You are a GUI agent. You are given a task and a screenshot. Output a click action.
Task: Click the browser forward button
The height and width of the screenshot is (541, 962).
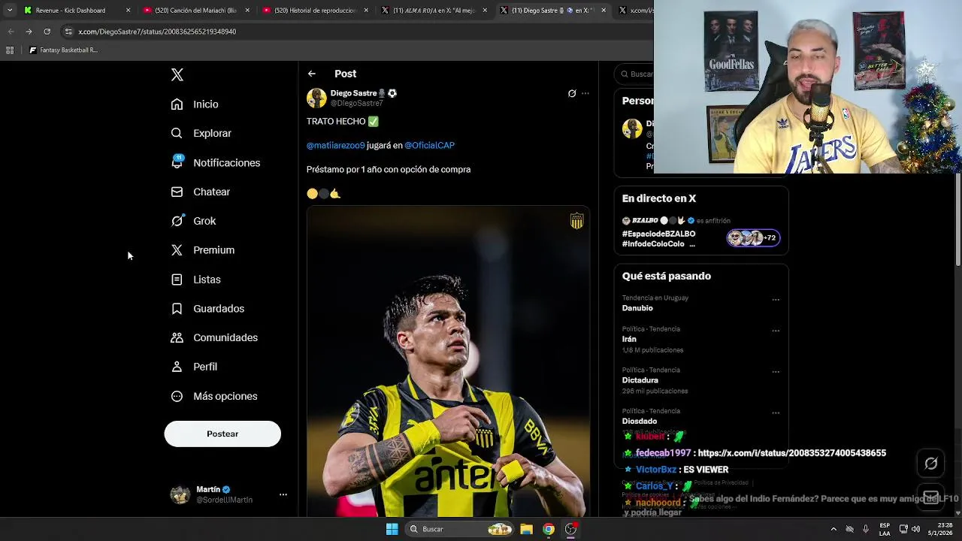click(29, 32)
